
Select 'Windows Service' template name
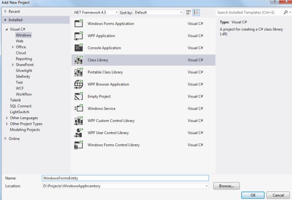click(x=102, y=108)
